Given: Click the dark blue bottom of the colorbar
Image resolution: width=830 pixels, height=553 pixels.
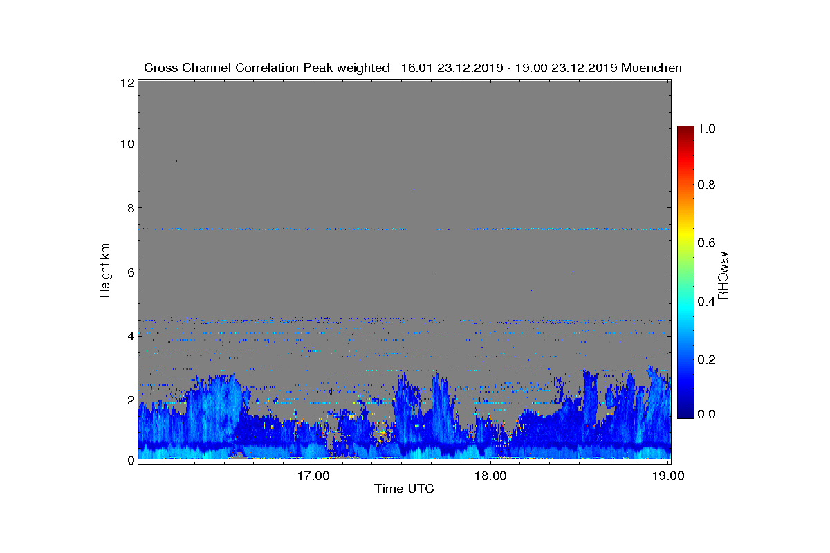Looking at the screenshot, I should point(685,413).
